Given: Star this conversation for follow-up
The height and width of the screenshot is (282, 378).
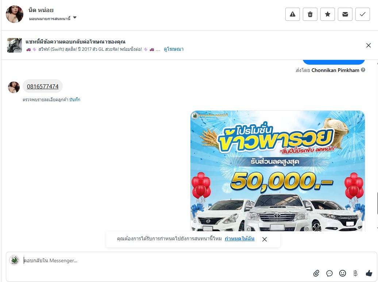Looking at the screenshot, I should [327, 14].
